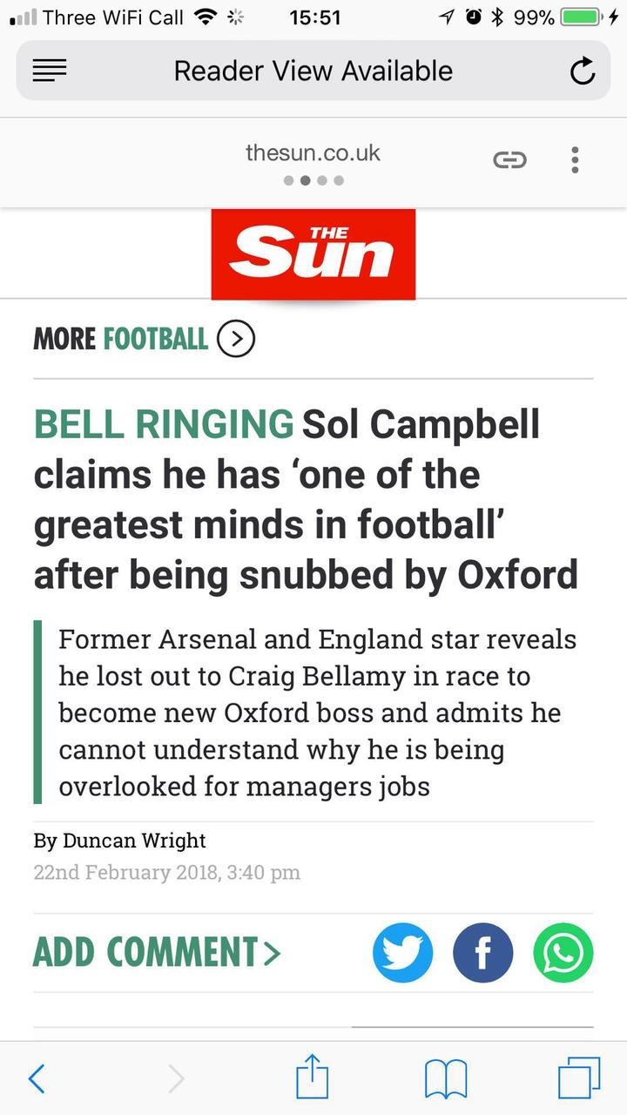Expand More Football arrow circle
627x1115 pixels.
click(235, 339)
